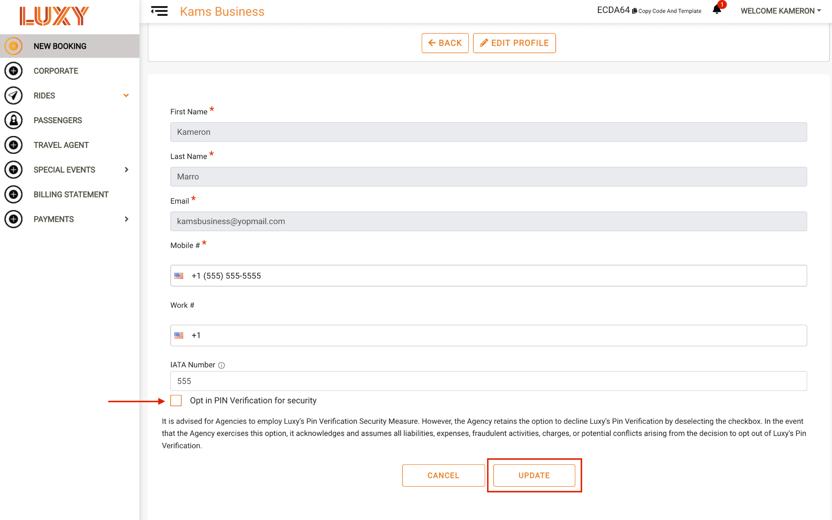Open the Work number country flag selector
This screenshot has height=520, width=832.
click(179, 335)
